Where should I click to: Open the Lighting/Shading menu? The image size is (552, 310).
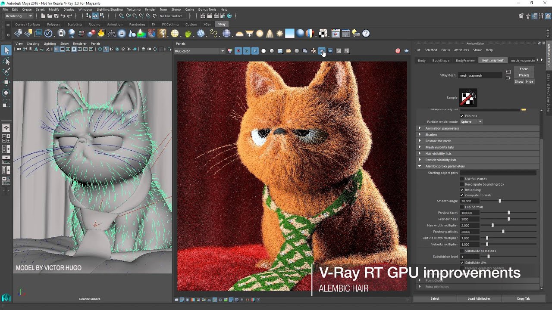110,9
